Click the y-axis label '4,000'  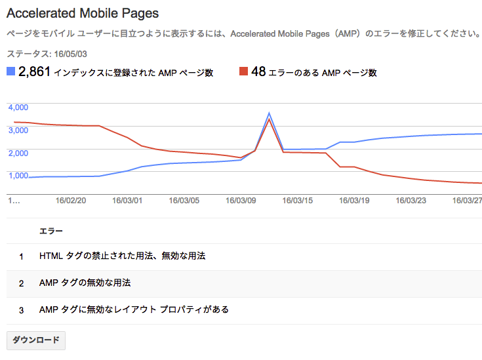coord(18,108)
